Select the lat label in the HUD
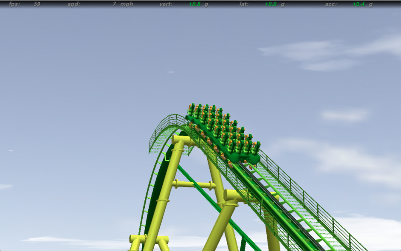Viewport: 401px width, 251px height. (x=244, y=4)
